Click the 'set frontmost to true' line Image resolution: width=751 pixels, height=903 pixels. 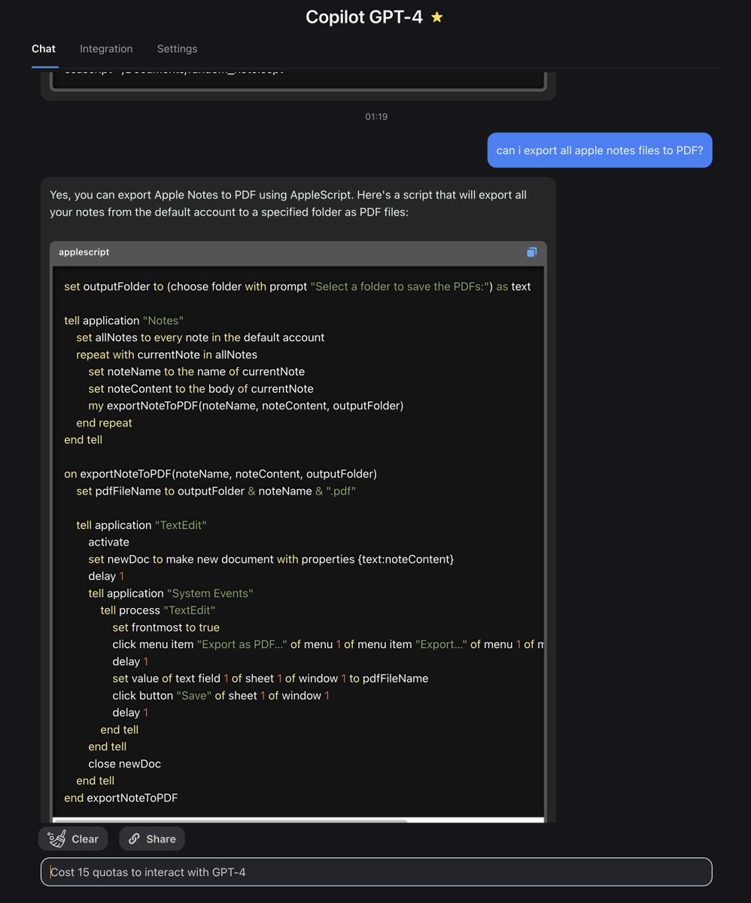[x=166, y=628]
